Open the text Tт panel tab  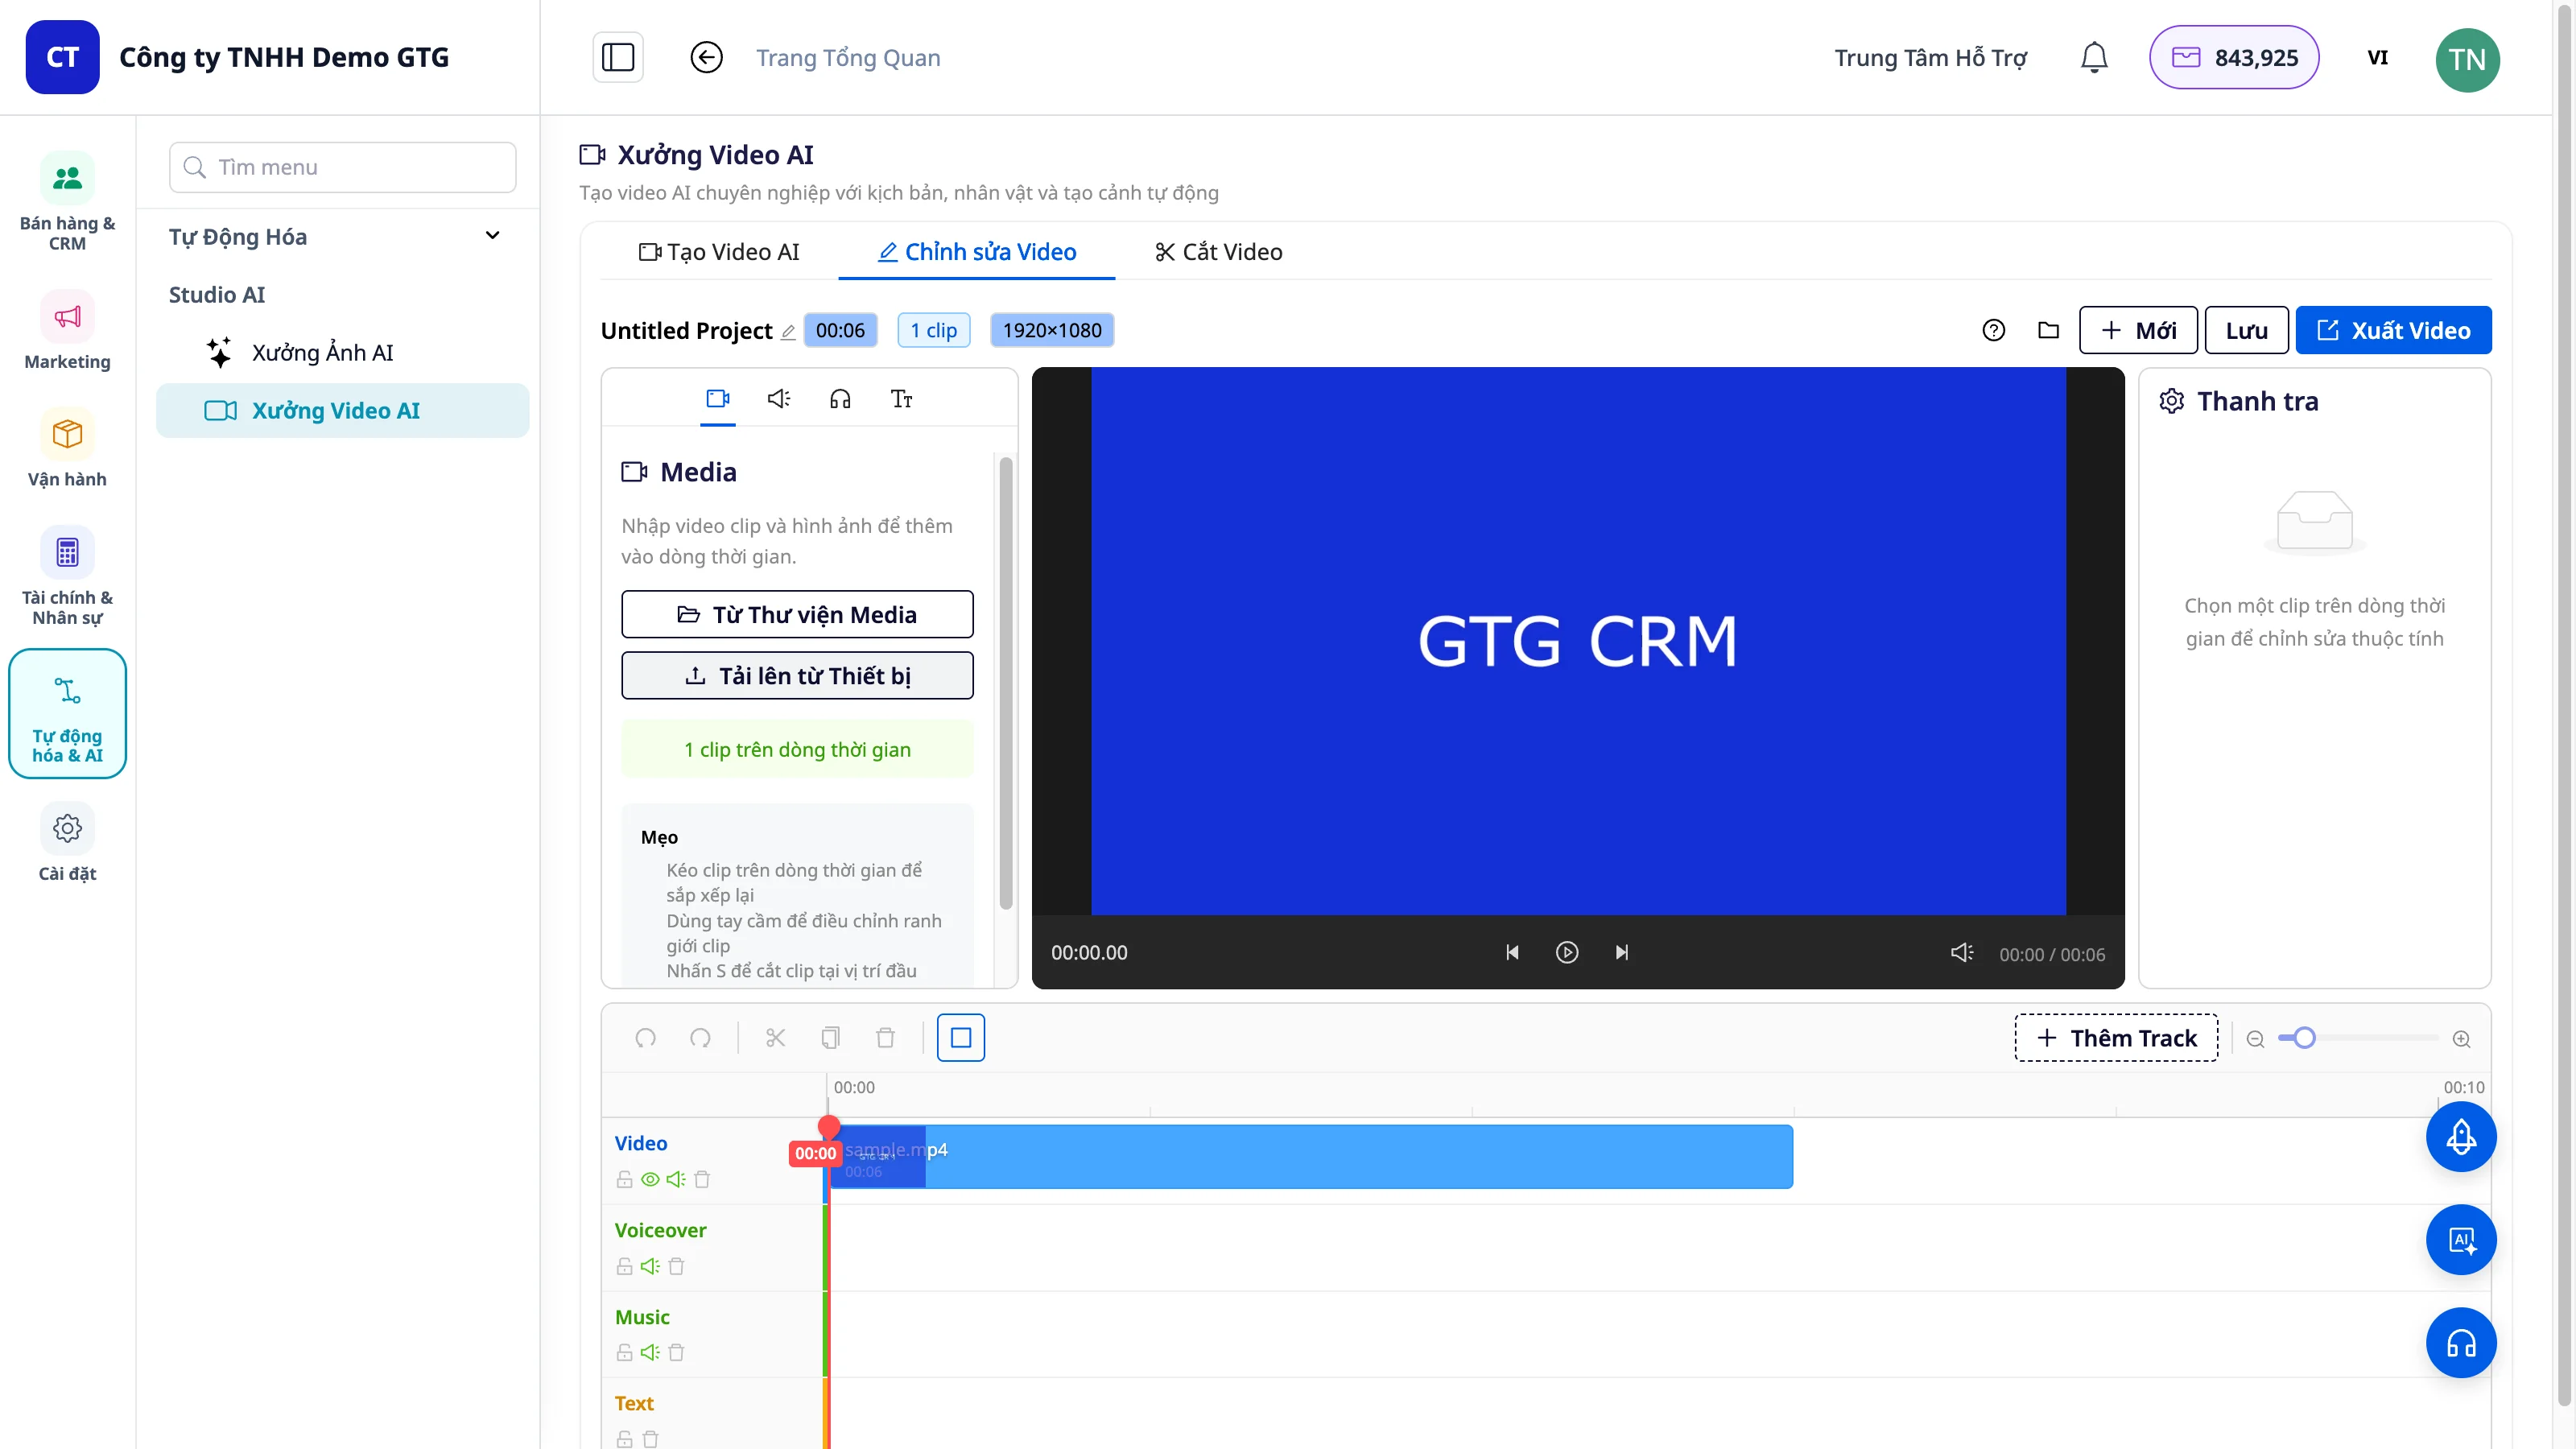901,398
